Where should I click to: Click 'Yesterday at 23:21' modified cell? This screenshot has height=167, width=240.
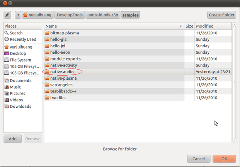(x=213, y=72)
